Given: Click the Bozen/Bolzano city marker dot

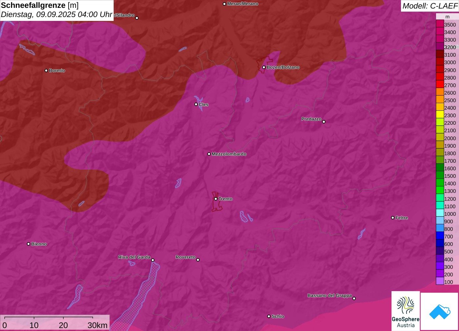Looking at the screenshot, I should pos(264,67).
